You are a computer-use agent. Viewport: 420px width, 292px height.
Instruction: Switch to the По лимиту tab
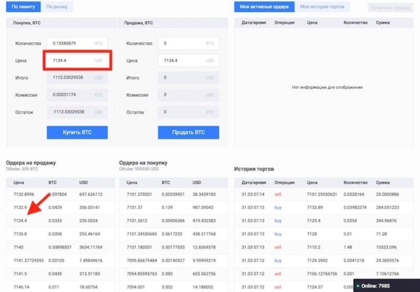point(23,6)
